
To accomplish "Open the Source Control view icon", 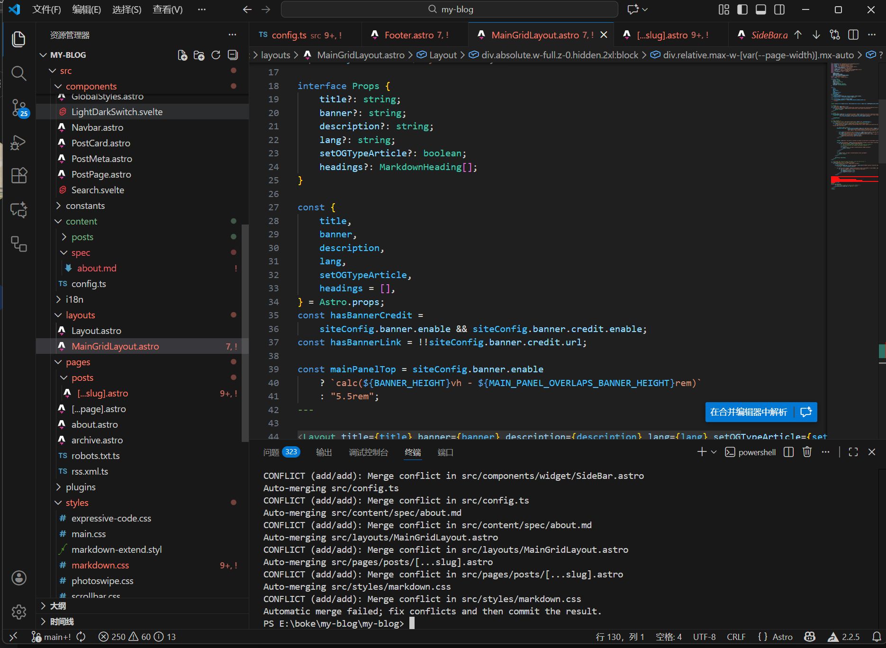I will coord(19,108).
